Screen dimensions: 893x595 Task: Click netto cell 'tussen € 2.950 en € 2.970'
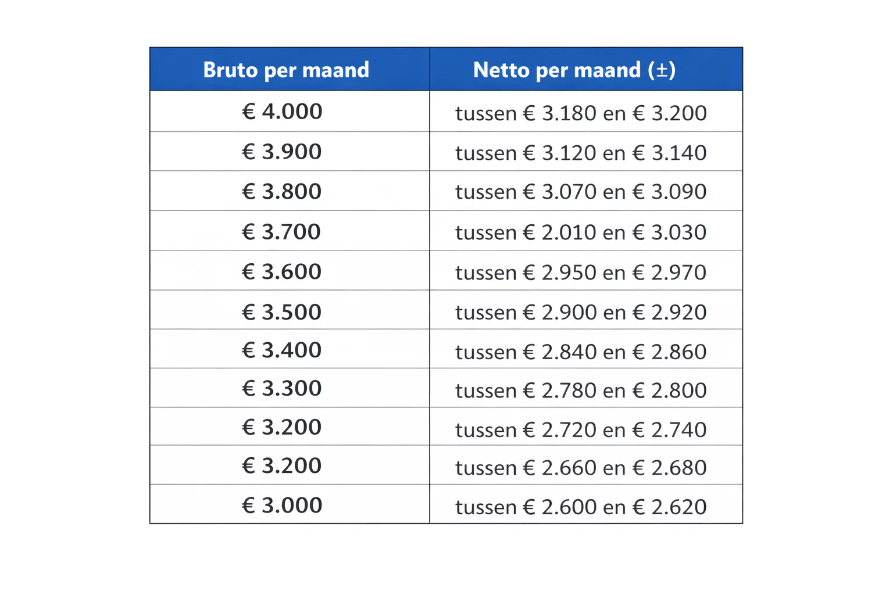[581, 273]
